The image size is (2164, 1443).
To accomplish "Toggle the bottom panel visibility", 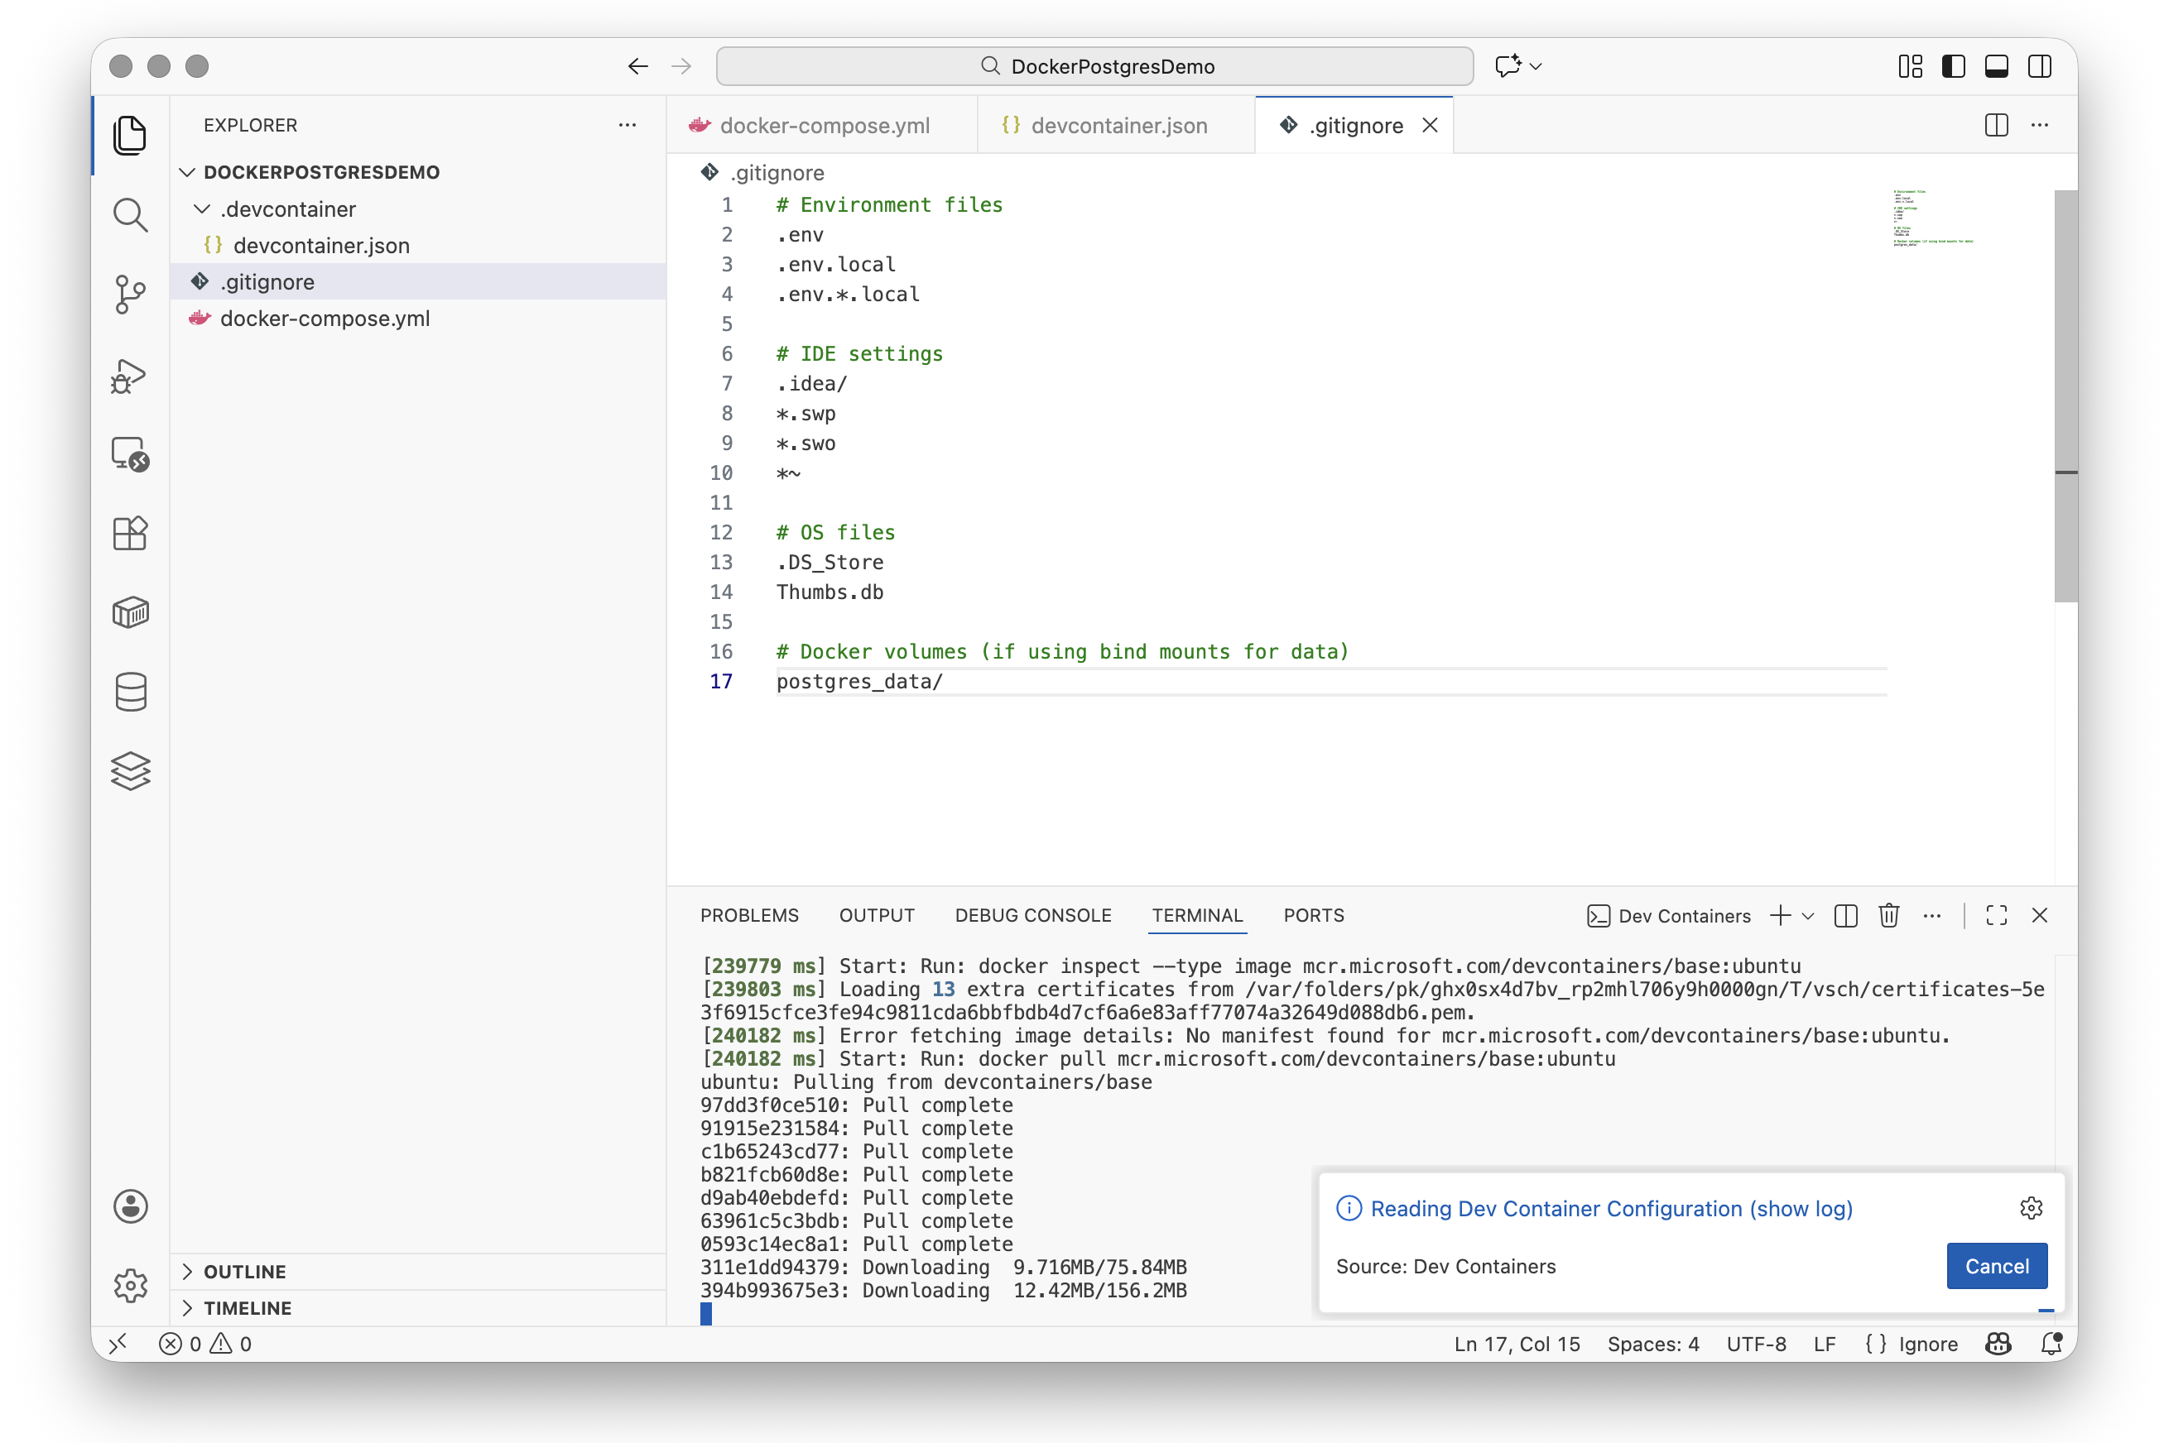I will point(1995,66).
